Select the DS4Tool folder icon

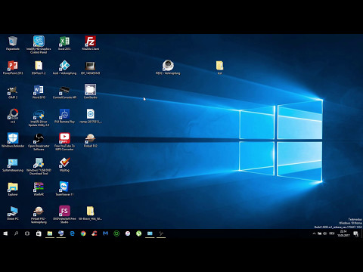tap(39, 67)
